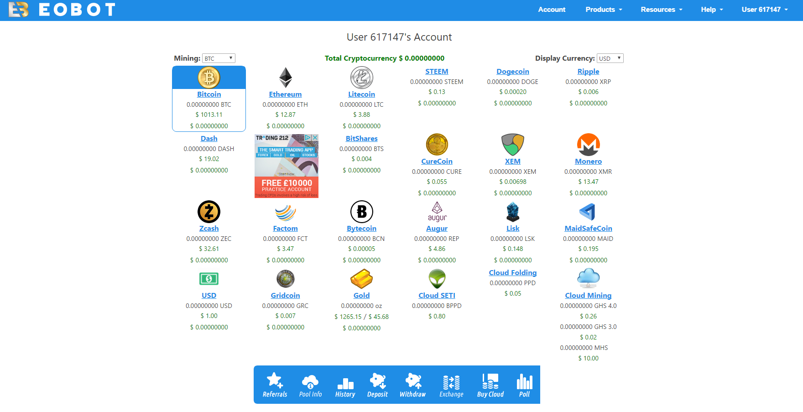The image size is (803, 412).
Task: Open the Lisk link
Action: click(513, 229)
